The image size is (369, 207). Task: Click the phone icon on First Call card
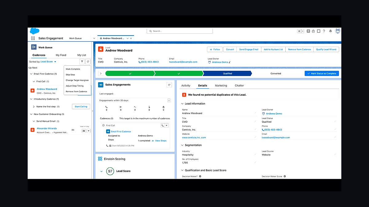click(163, 125)
